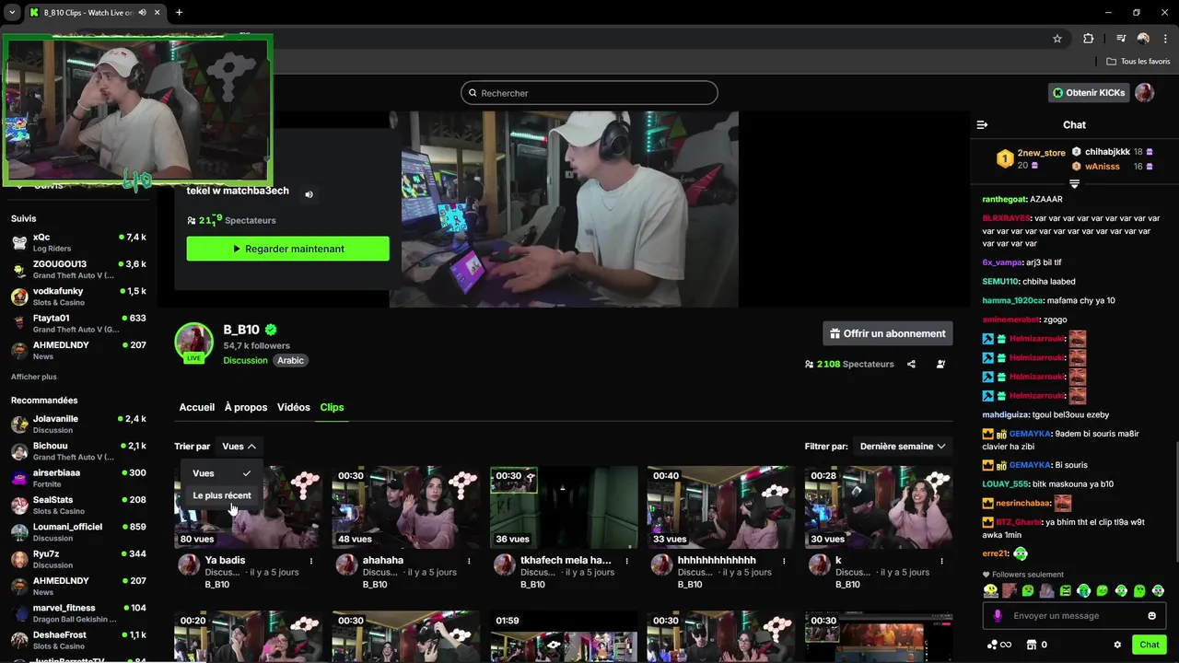Screen dimensions: 1179x663
Task: Open SealStats recommended channel
Action: point(78,506)
